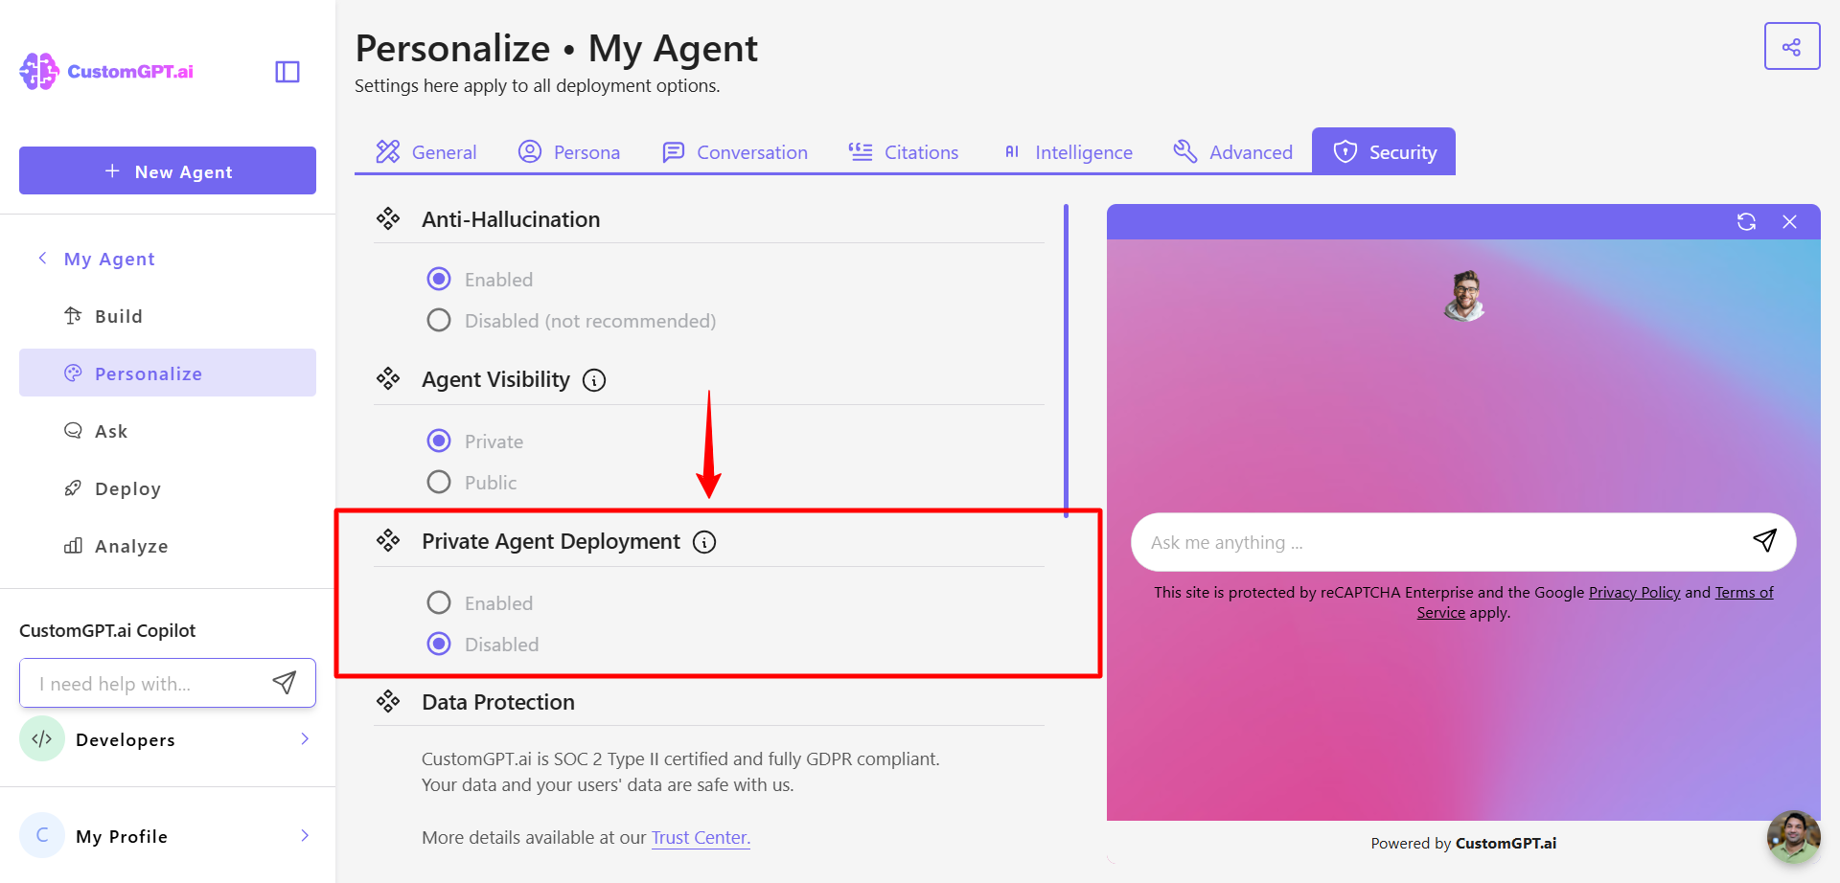Screen dimensions: 1840x883
Task: Refresh the chat preview
Action: [x=1746, y=222]
